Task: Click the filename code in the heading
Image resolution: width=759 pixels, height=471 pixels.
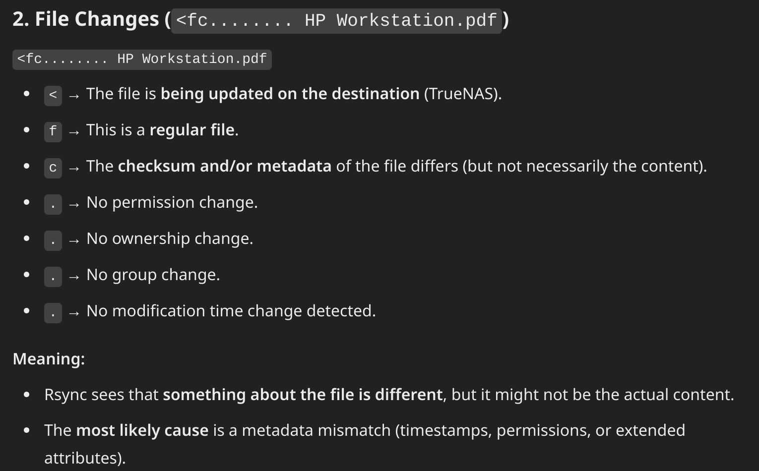Action: [x=336, y=21]
